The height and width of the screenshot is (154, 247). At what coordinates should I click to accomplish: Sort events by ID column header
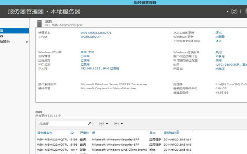[72, 133]
